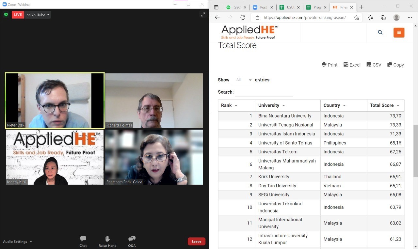This screenshot has height=249, width=418.
Task: Click the page scrollbar down arrow
Action: coord(415,246)
